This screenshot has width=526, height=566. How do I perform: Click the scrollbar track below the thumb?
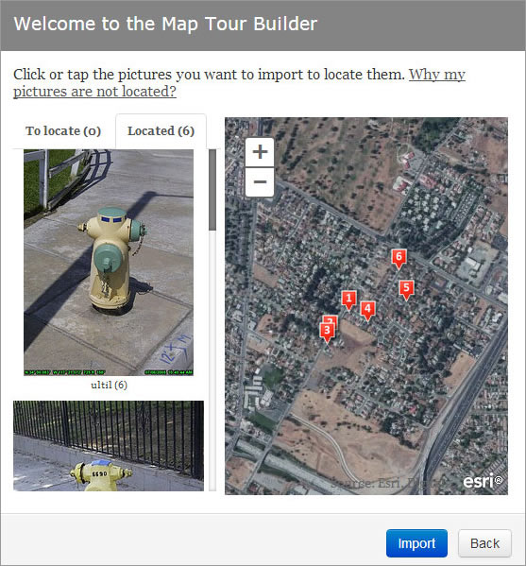(x=212, y=360)
